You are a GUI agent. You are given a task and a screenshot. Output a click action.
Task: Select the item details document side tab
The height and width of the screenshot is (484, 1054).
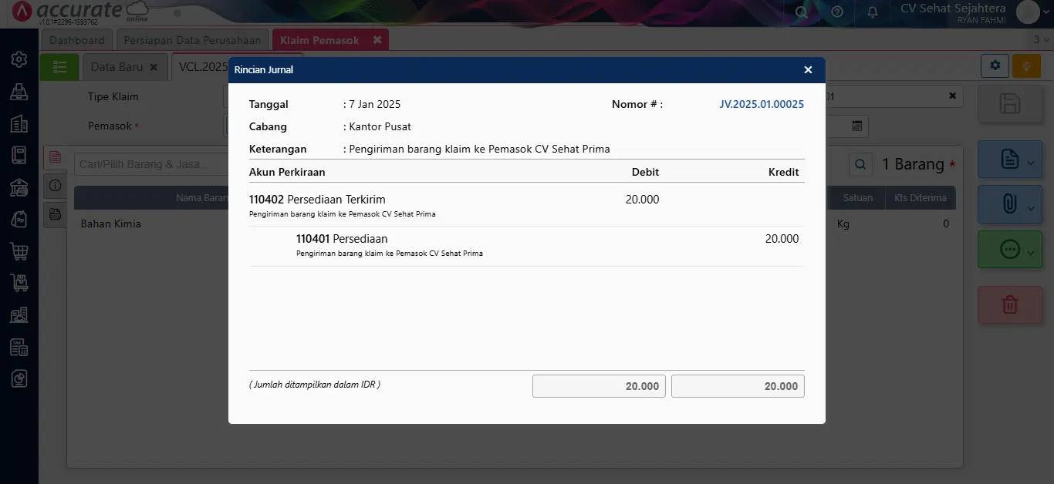(x=55, y=157)
